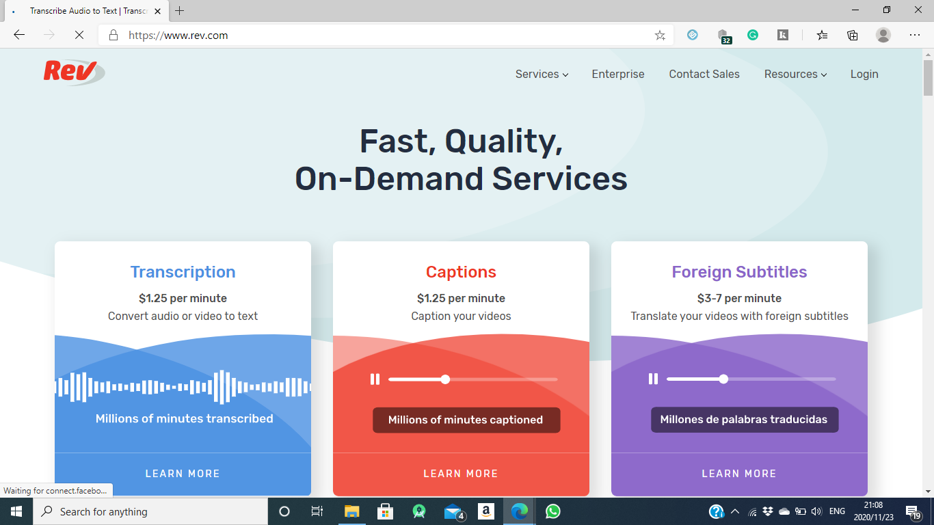
Task: Open Edge settings and more menu
Action: [x=915, y=35]
